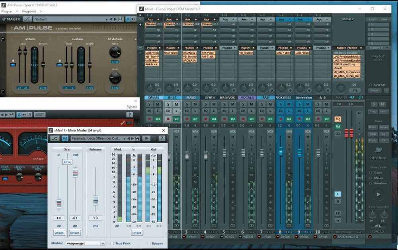Open the Modus dropdown showing Ausgewogen
Viewport: 398px width, 250px height.
(86, 243)
